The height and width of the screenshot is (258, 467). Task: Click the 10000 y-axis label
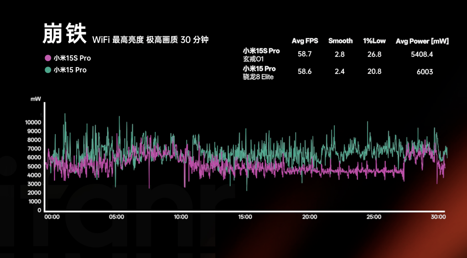[33, 122]
